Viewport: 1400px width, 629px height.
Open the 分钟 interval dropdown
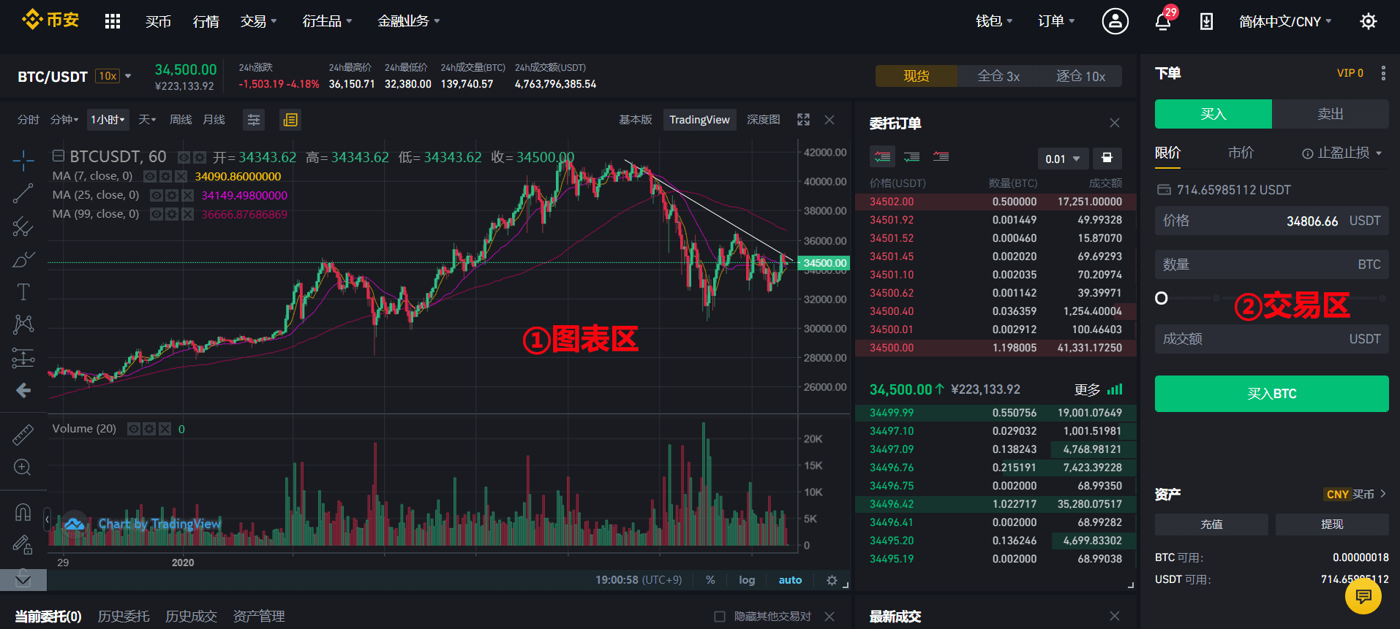64,120
